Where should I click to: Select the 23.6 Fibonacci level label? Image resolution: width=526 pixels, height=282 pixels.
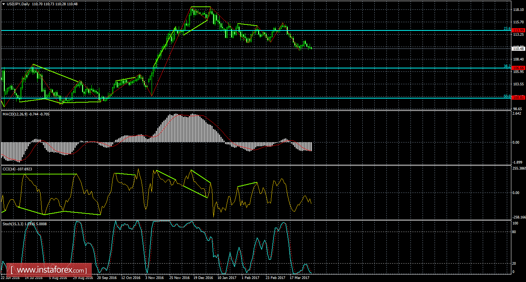pos(507,29)
